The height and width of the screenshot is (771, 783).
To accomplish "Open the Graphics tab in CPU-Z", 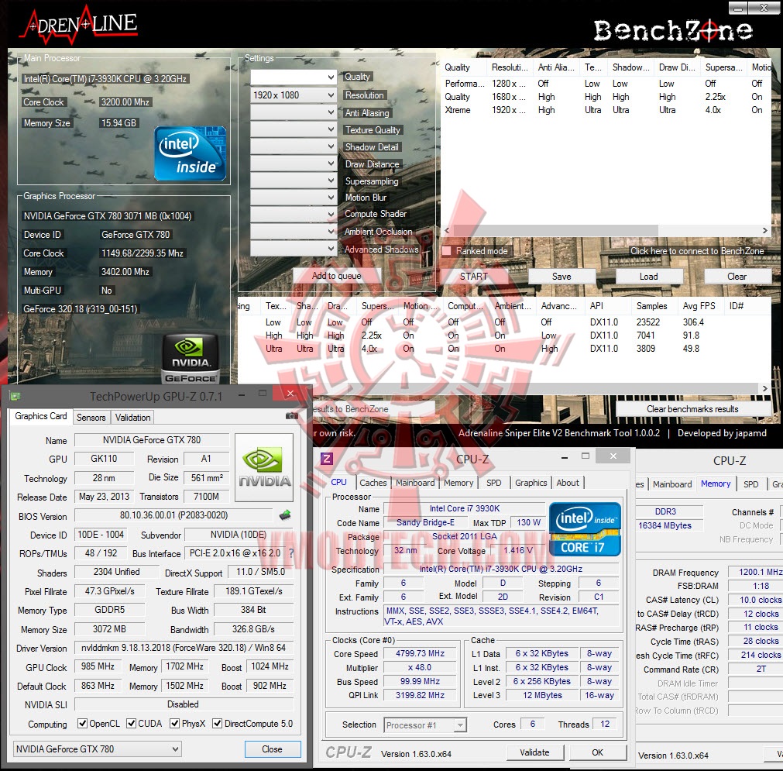I will (531, 483).
